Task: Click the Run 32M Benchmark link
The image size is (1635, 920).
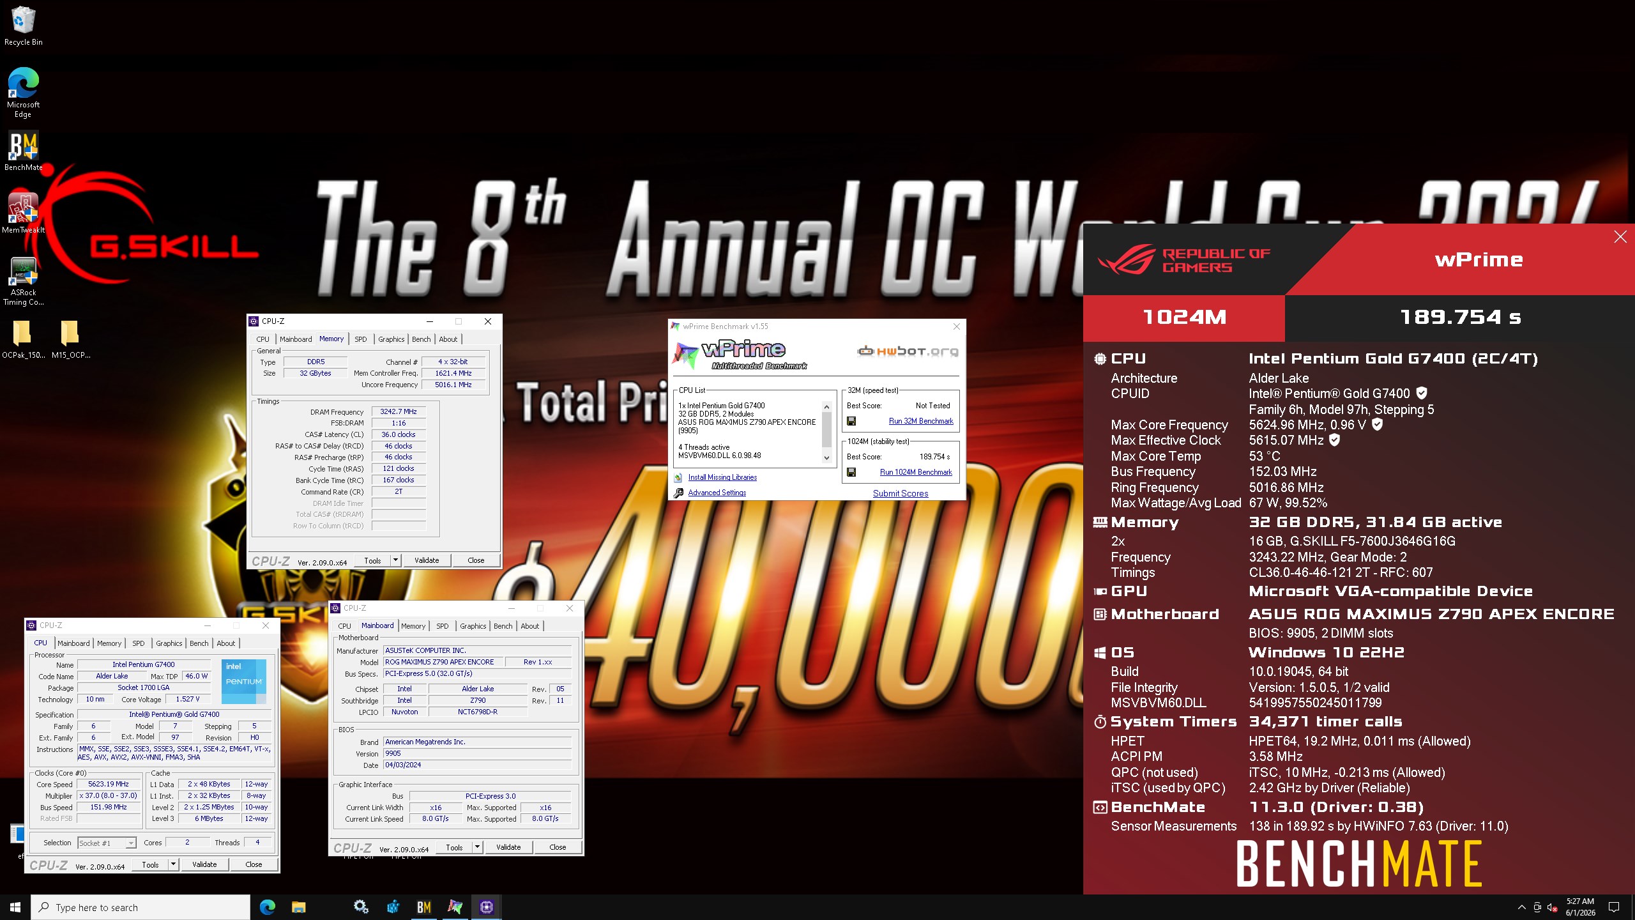Action: [x=921, y=421]
